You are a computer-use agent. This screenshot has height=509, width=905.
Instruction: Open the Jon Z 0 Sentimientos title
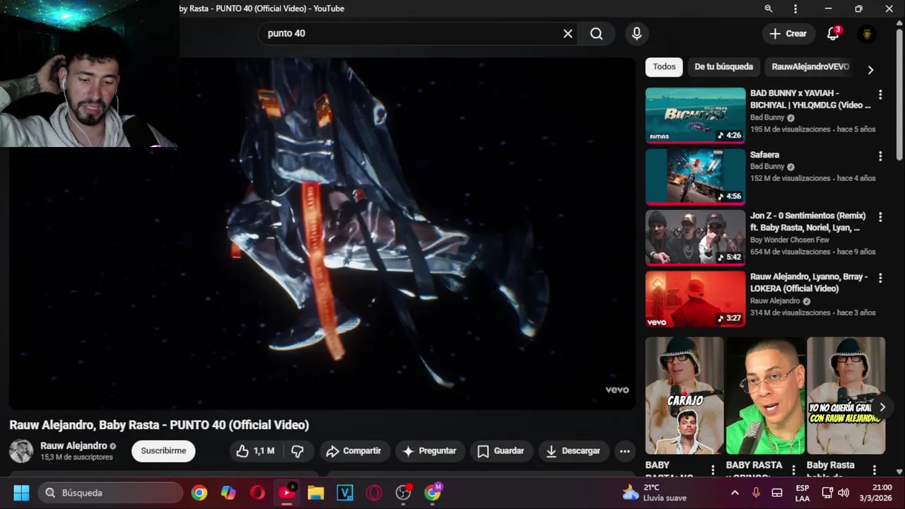tap(808, 222)
